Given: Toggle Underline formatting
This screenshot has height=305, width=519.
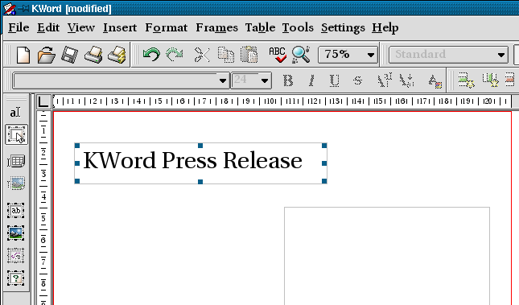Looking at the screenshot, I should coord(334,80).
